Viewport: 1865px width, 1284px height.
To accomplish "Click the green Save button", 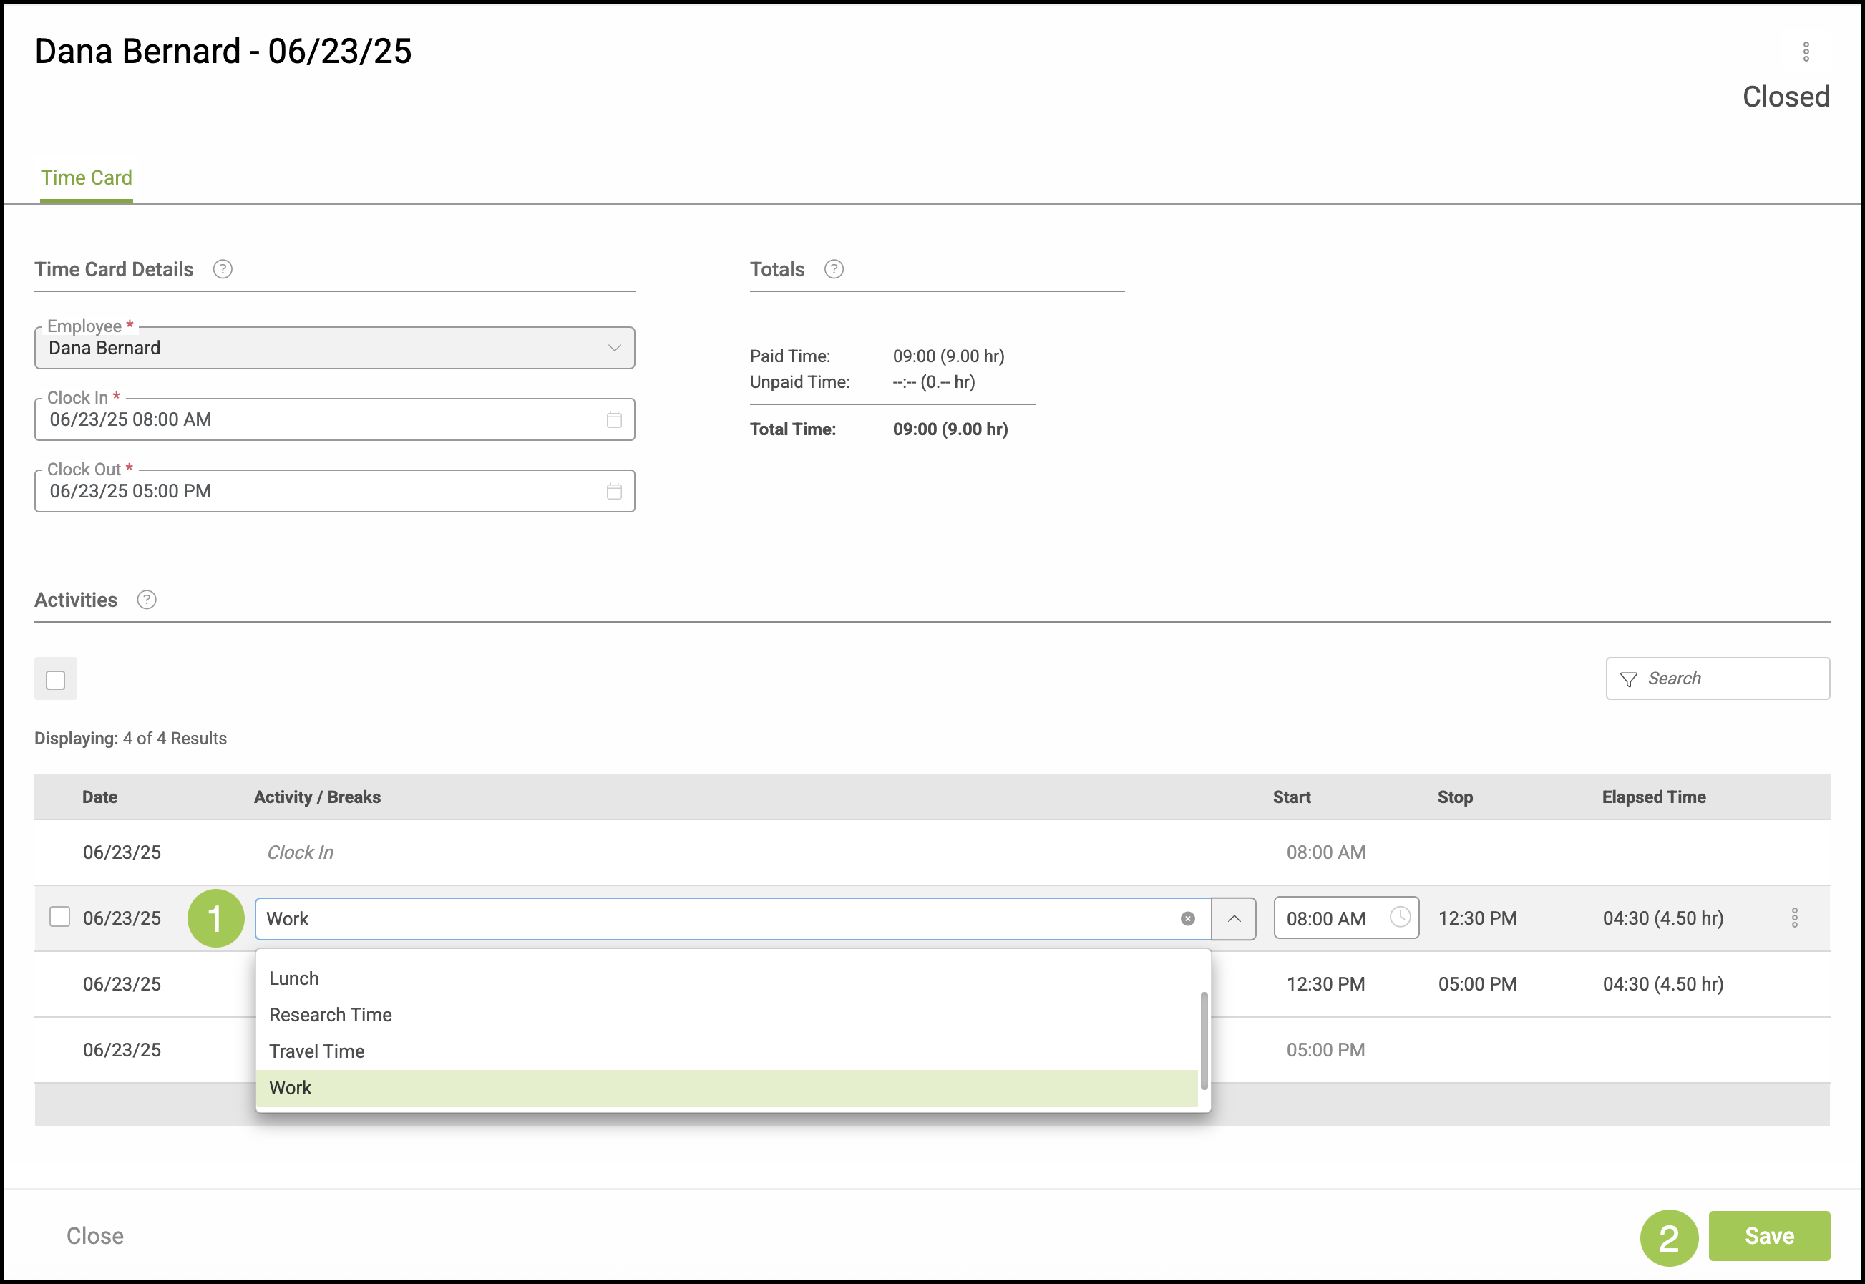I will 1768,1236.
